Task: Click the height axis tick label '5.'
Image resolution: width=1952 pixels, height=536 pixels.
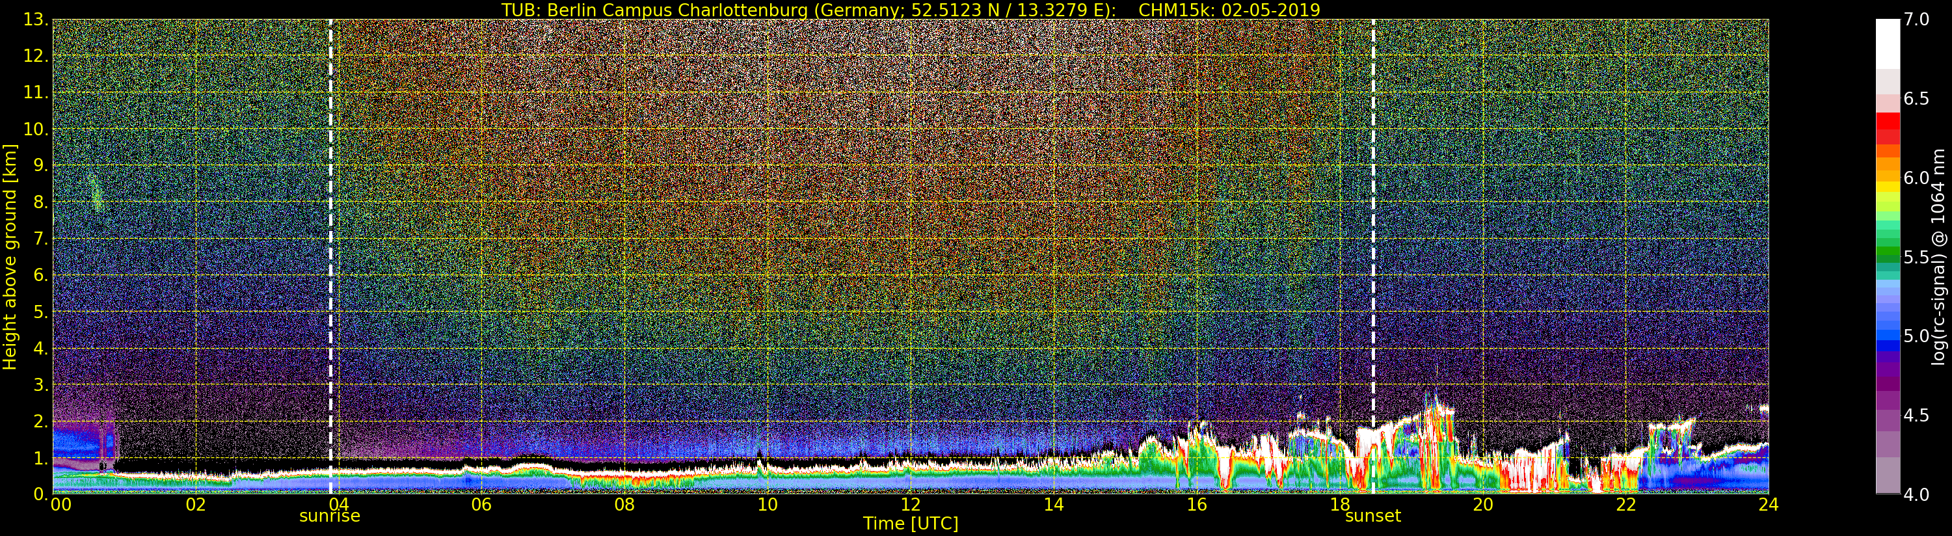Action: click(40, 312)
